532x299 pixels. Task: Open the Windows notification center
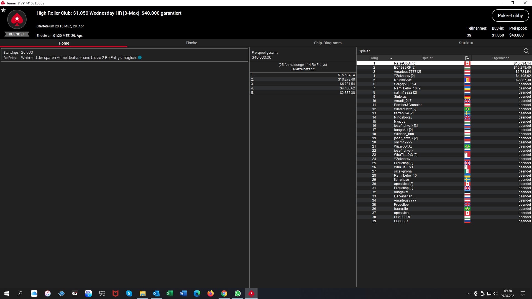[523, 293]
